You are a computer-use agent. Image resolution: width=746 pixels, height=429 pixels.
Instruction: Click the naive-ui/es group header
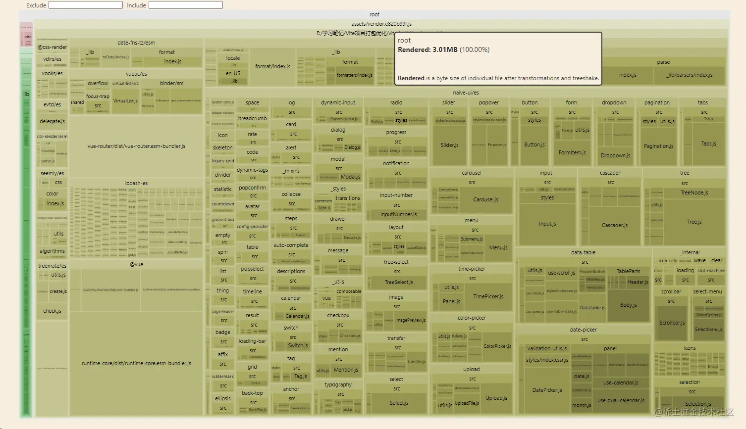tap(466, 93)
